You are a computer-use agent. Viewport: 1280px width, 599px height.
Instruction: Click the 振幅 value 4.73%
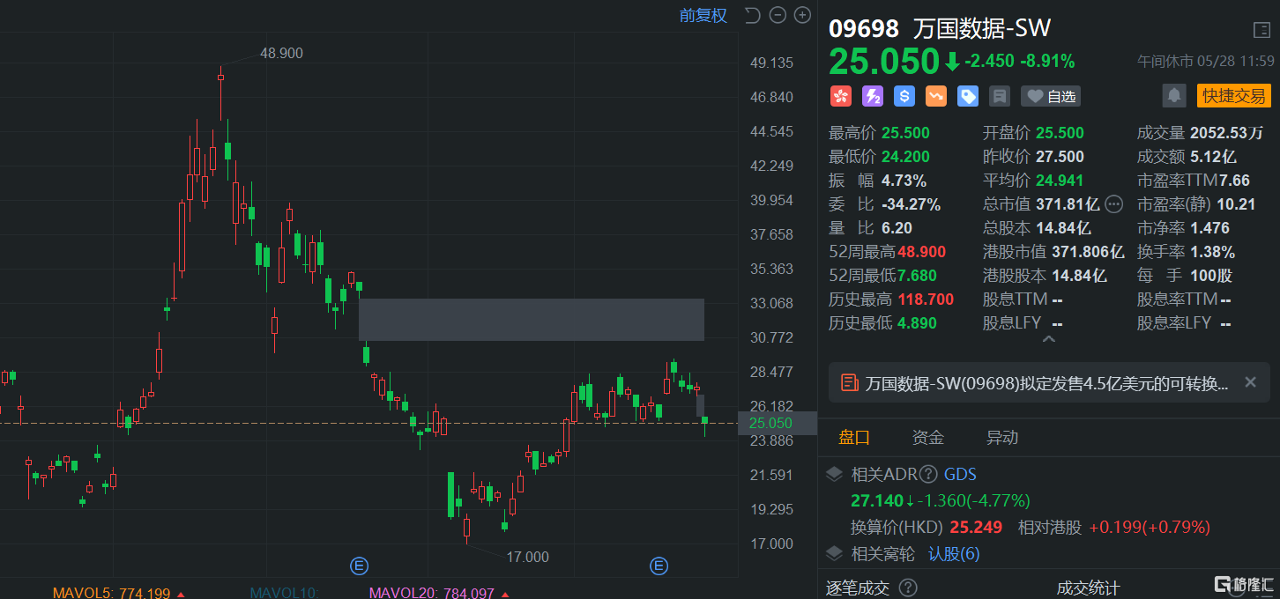pos(904,181)
